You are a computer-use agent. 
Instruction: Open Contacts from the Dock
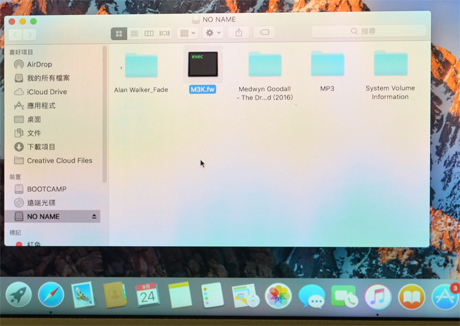[x=115, y=295]
